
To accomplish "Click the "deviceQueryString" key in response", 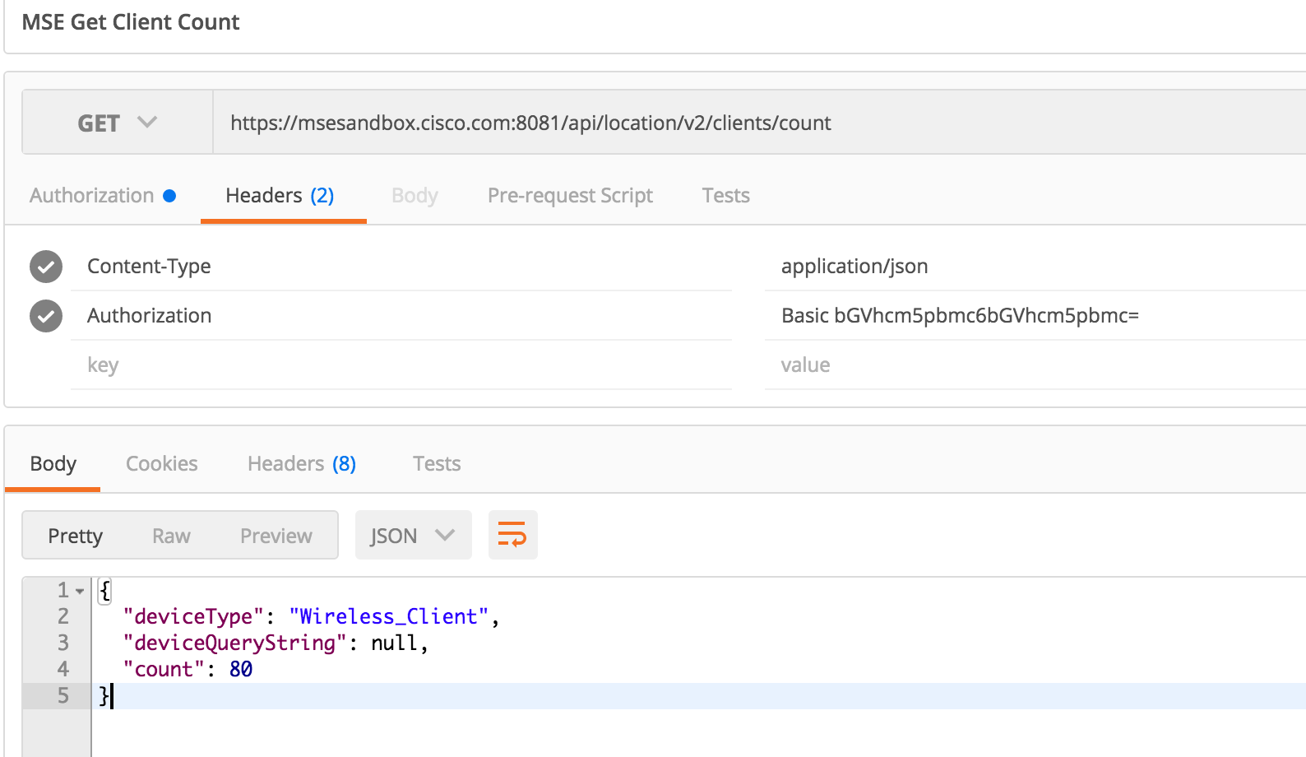I will point(235,643).
